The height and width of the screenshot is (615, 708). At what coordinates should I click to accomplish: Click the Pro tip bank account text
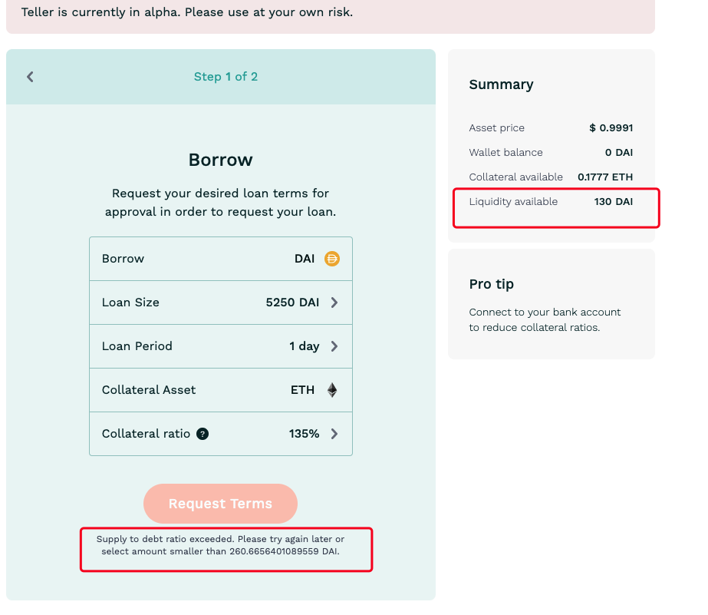(x=545, y=320)
